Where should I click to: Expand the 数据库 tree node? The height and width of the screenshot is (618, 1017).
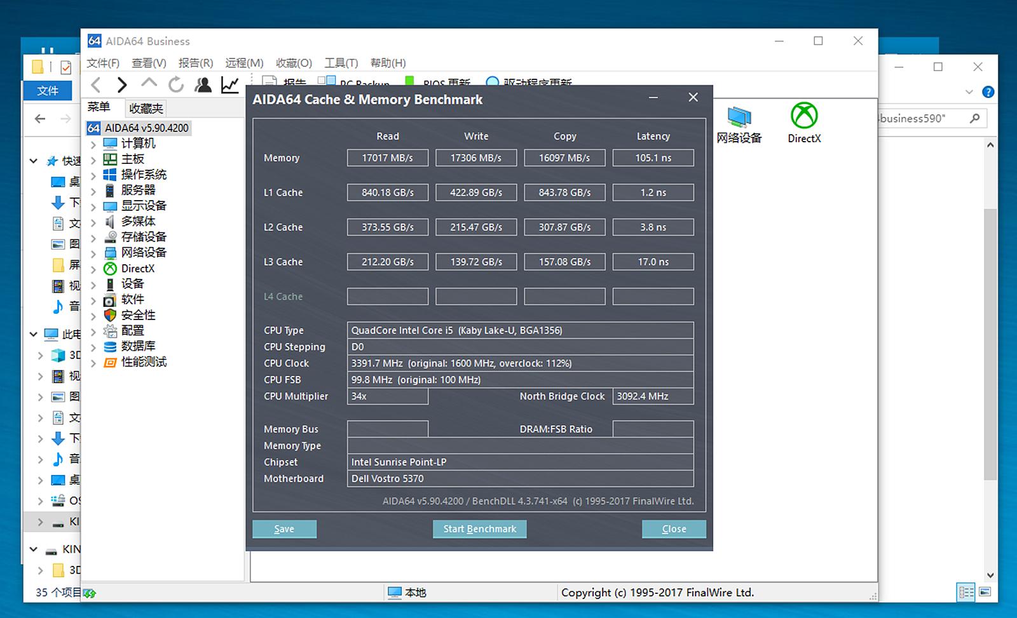point(93,347)
